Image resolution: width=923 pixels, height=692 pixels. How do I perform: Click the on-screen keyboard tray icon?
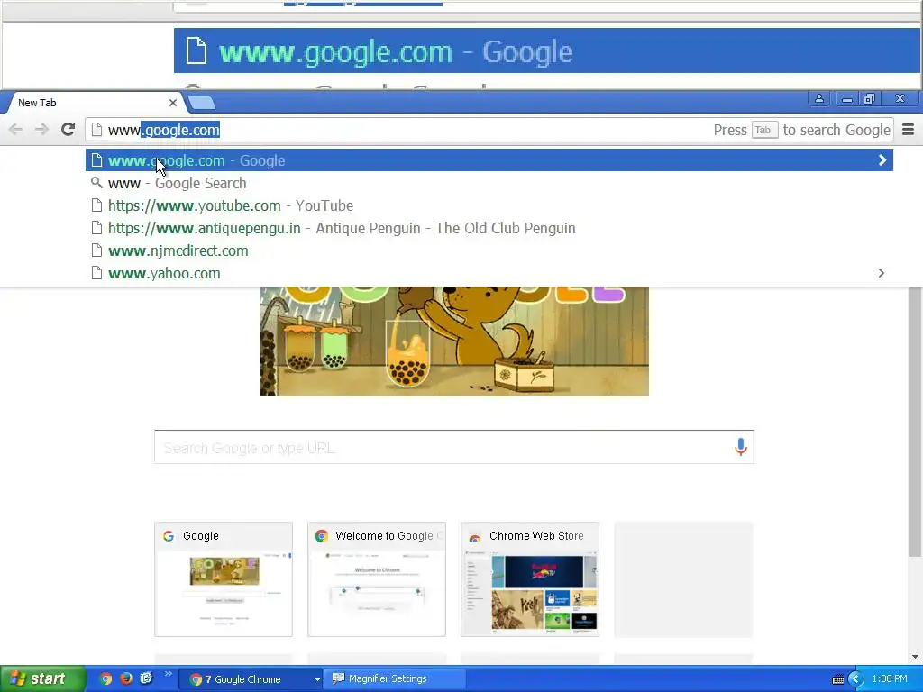838,679
